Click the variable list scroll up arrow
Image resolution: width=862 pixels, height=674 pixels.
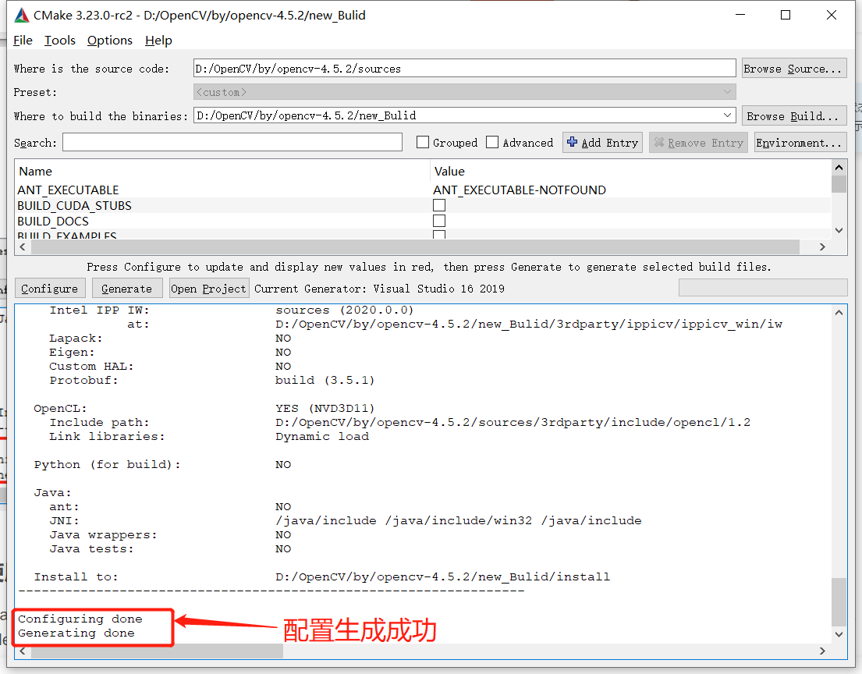839,167
